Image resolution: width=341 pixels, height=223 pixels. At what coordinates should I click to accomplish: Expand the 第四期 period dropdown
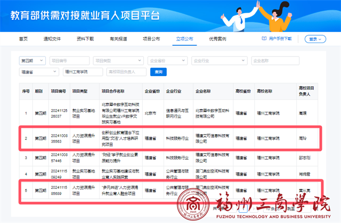33,61
